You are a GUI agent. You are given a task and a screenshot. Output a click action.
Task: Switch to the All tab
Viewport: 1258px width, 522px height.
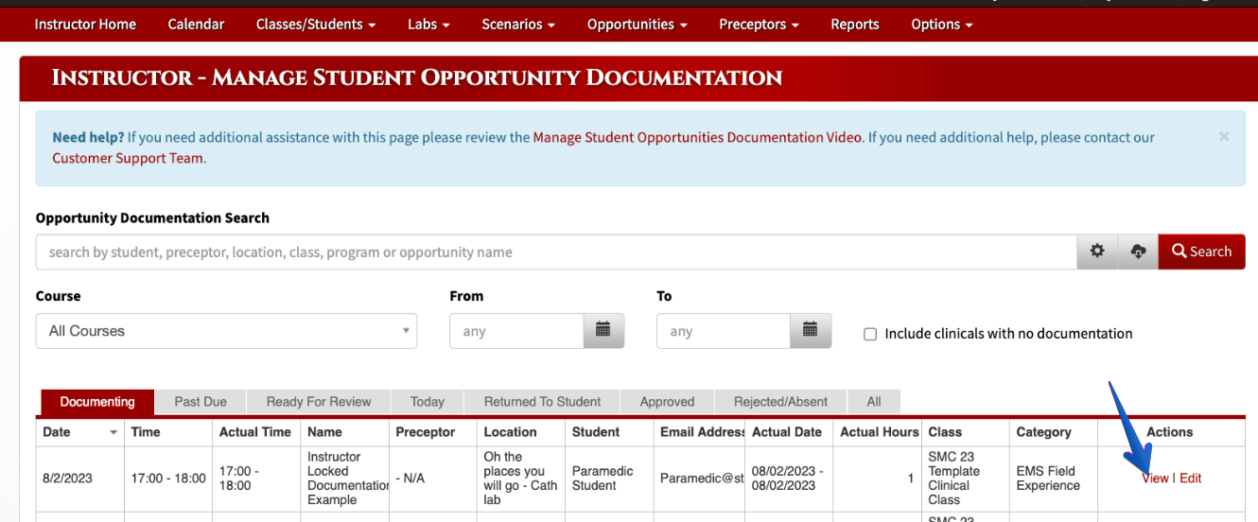(874, 402)
